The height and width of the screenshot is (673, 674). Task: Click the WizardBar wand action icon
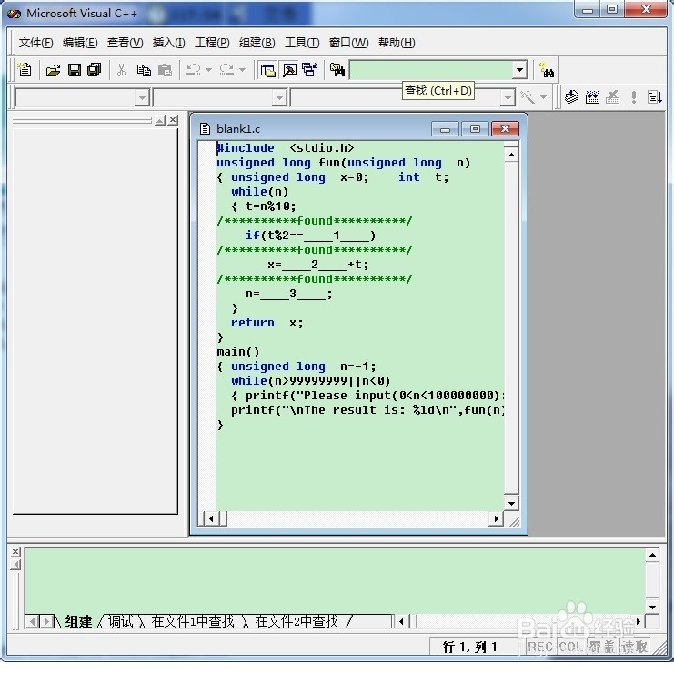[x=528, y=97]
